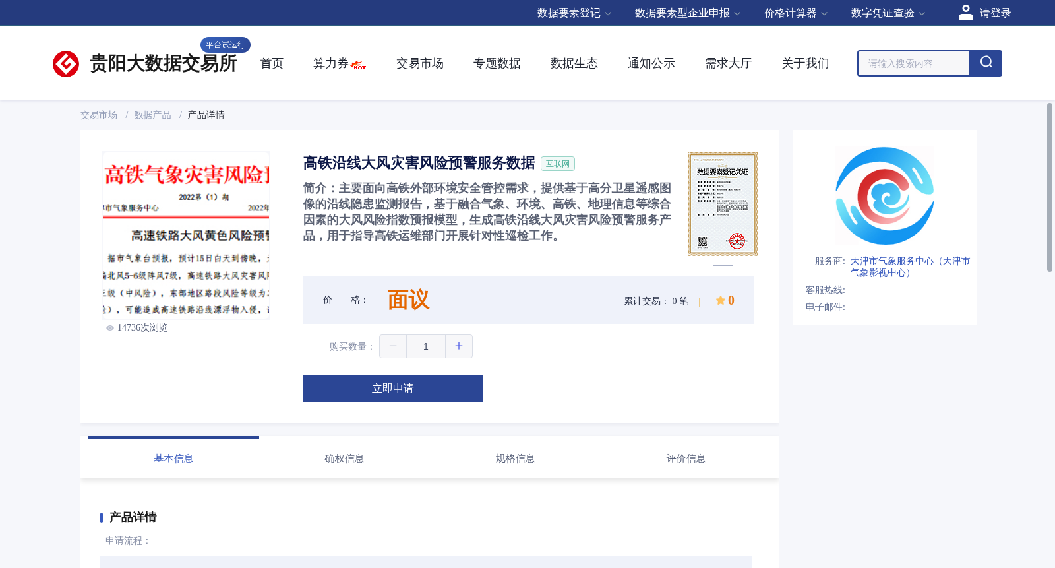This screenshot has height=568, width=1055.
Task: Click the 立即申请 button
Action: [393, 389]
